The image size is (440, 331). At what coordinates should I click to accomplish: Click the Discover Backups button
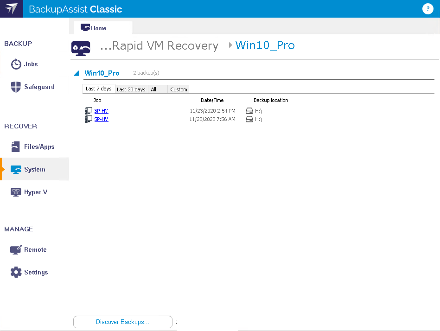122,322
